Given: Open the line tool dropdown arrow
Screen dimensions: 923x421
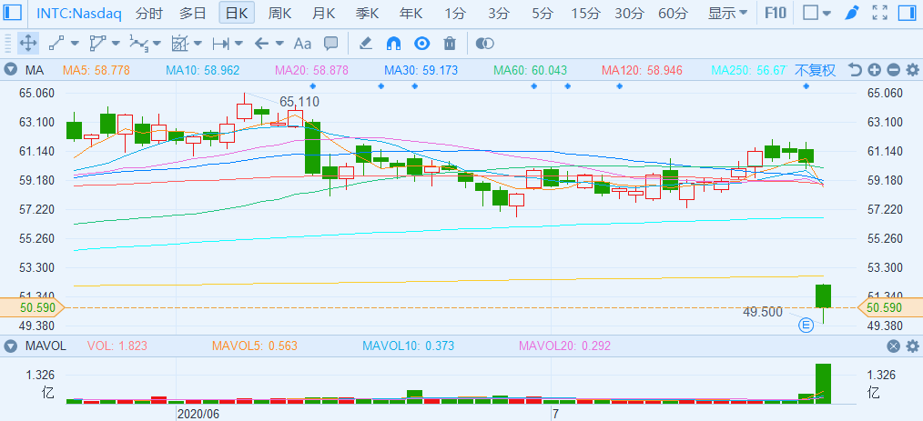Looking at the screenshot, I should tap(75, 43).
